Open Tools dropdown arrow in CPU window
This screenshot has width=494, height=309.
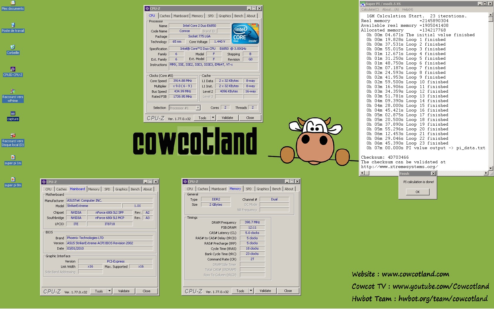(213, 118)
